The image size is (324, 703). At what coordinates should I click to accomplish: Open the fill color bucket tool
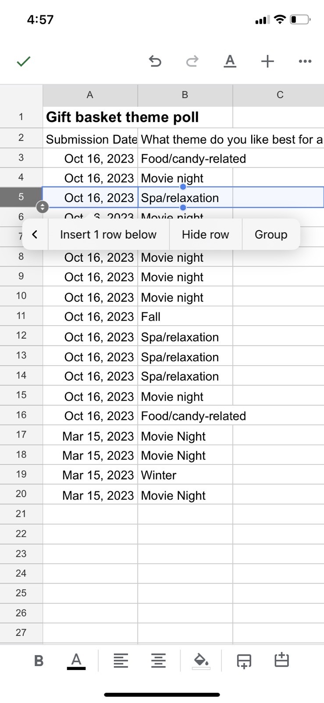click(x=201, y=661)
